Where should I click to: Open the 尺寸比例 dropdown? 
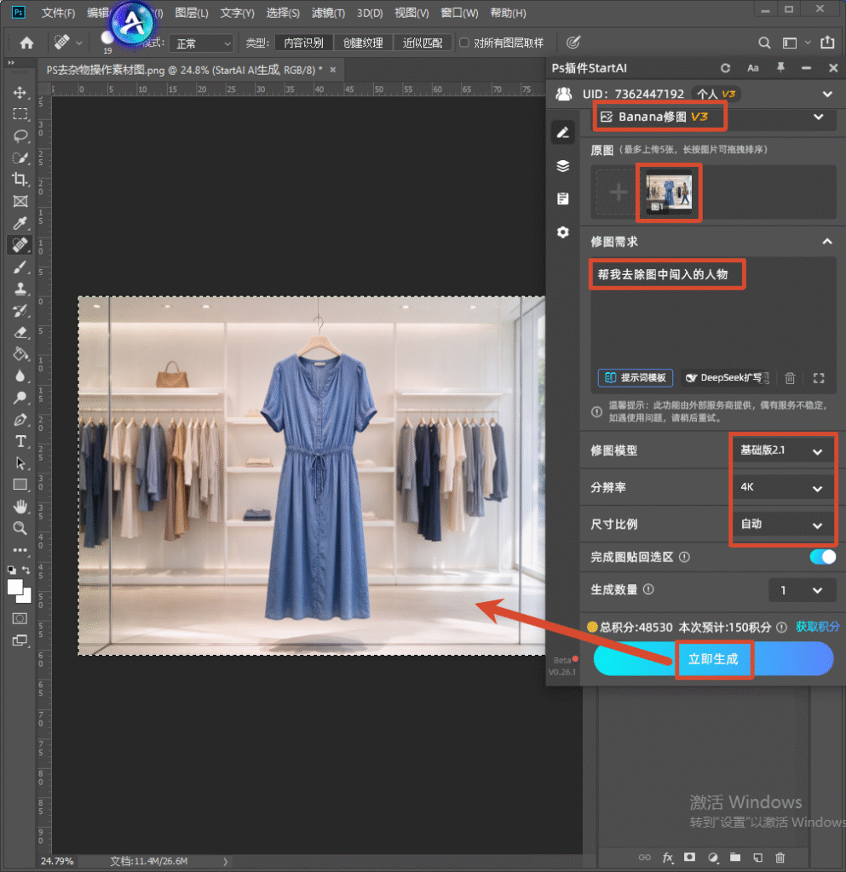pyautogui.click(x=782, y=524)
